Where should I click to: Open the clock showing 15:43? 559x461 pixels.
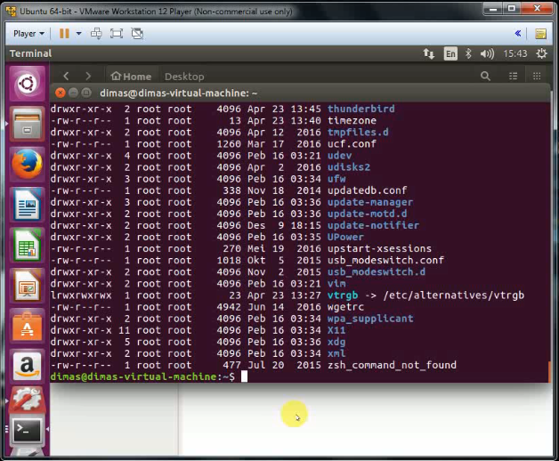(515, 53)
